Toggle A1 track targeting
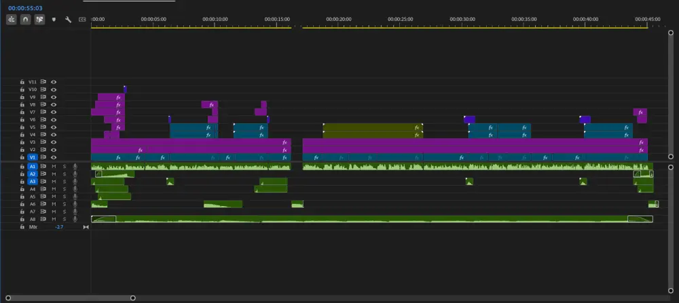 click(33, 166)
